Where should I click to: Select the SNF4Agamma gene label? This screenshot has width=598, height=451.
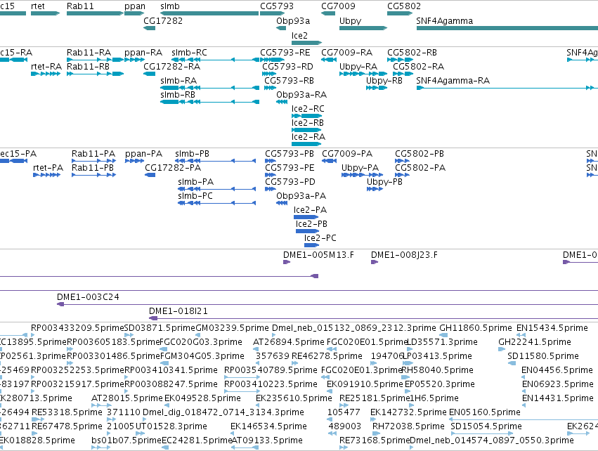[x=444, y=20]
